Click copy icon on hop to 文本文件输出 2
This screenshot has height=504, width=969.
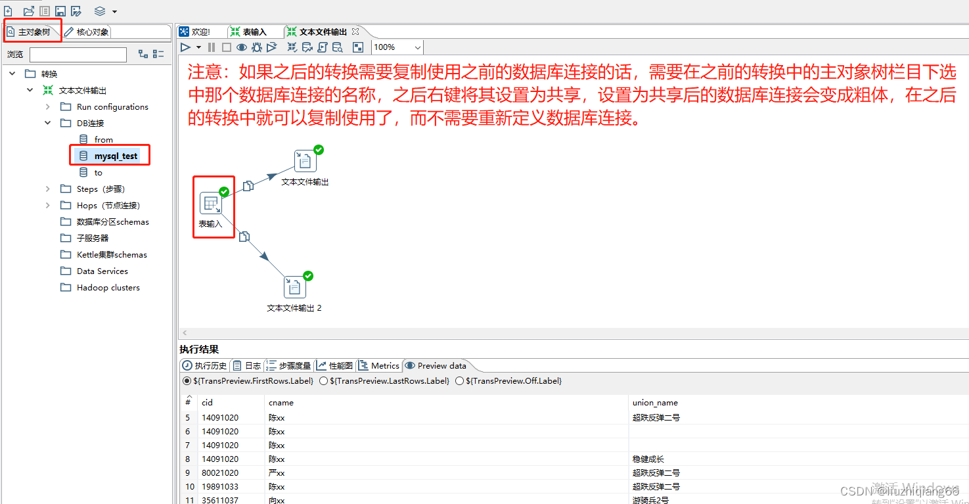244,237
